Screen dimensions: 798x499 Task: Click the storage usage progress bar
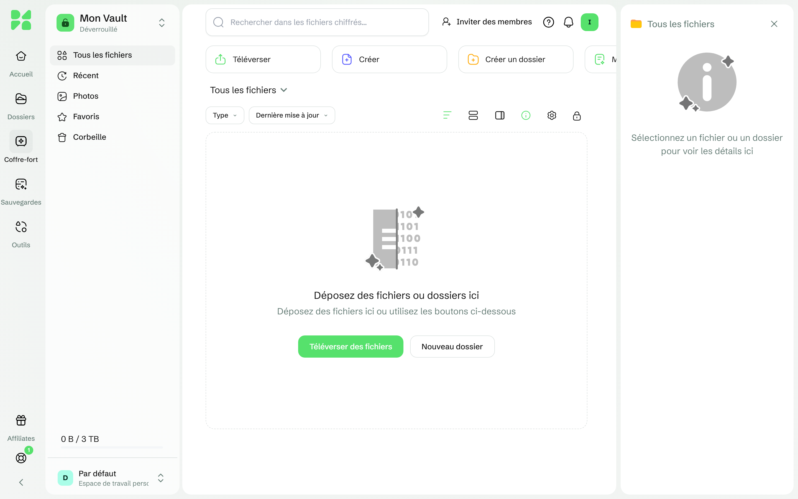click(112, 447)
